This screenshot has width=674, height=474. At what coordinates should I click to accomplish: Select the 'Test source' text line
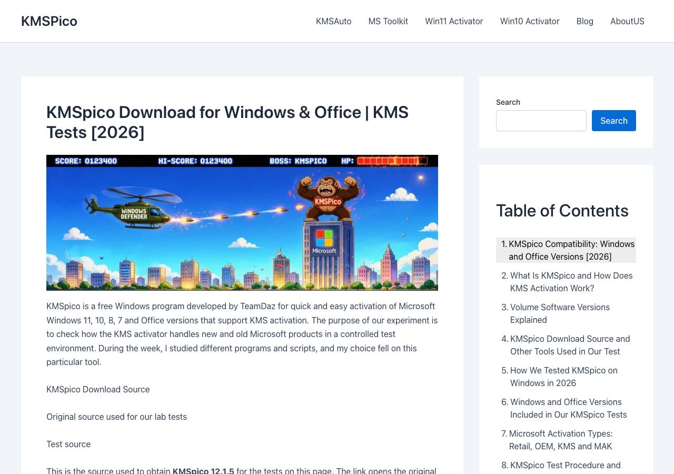tap(68, 444)
